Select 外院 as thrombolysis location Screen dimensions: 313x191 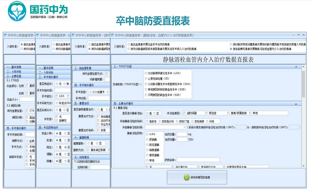pos(207,121)
